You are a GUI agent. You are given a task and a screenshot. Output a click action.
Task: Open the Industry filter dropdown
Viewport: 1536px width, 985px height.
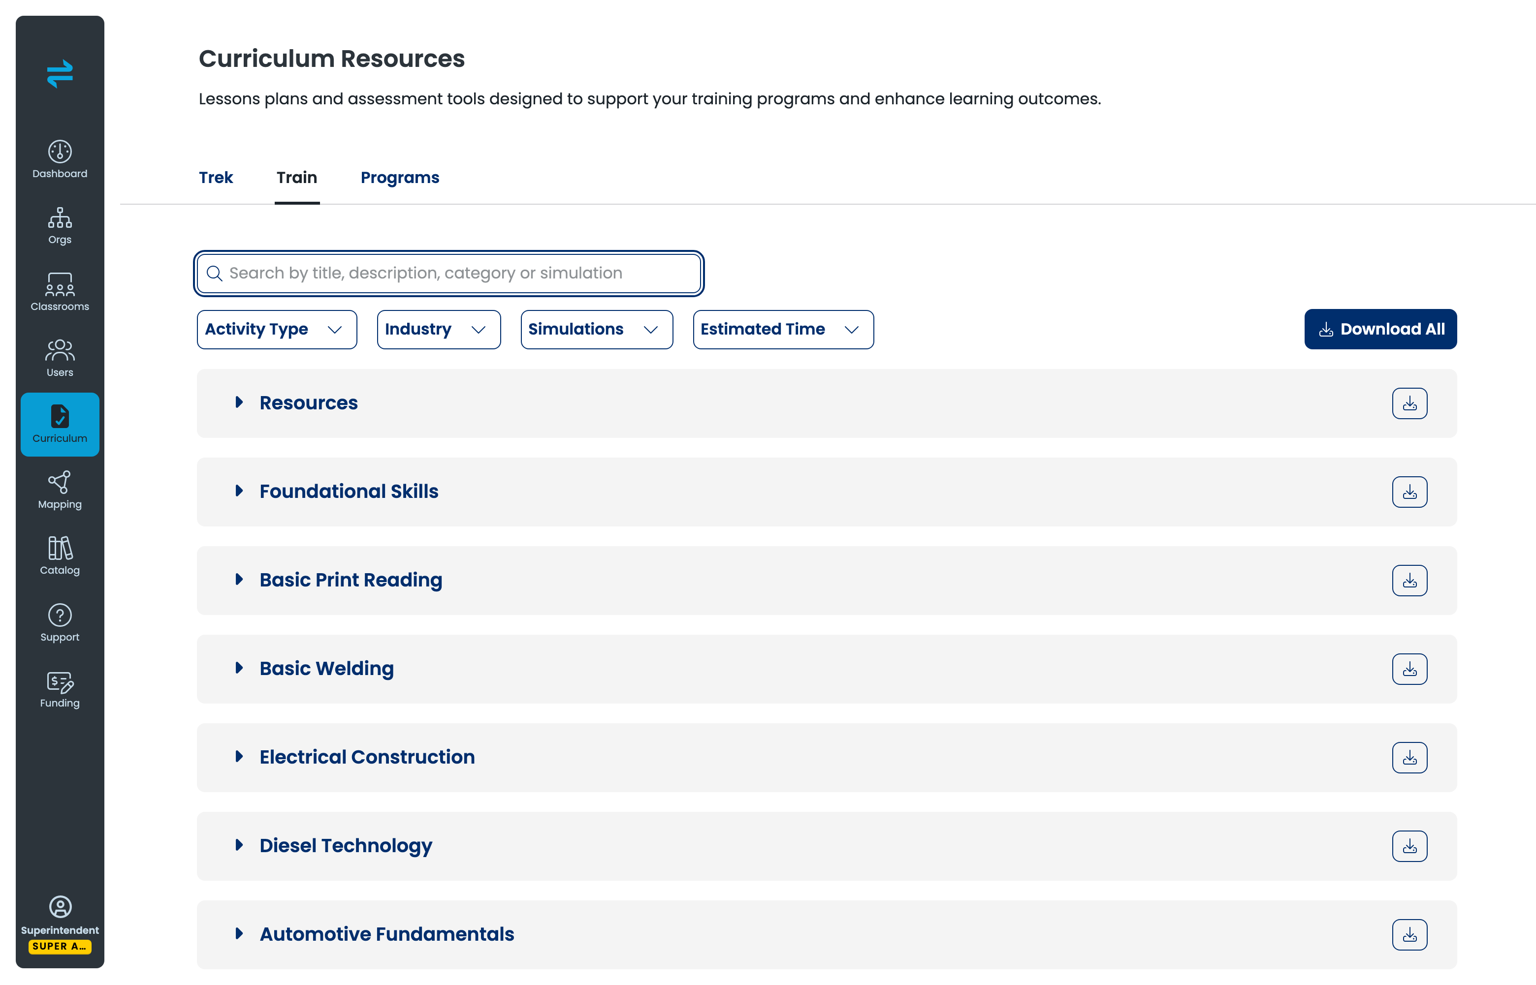coord(439,330)
